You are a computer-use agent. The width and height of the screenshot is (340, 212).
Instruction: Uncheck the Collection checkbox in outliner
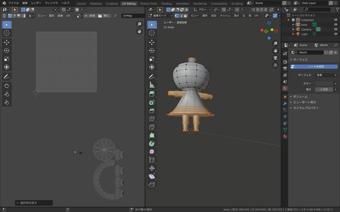(x=293, y=20)
